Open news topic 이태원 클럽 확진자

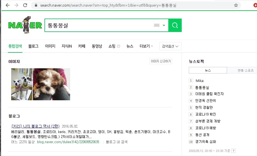tap(210, 94)
